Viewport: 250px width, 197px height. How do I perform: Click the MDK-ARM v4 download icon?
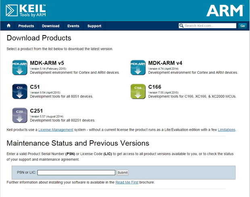tap(138, 67)
